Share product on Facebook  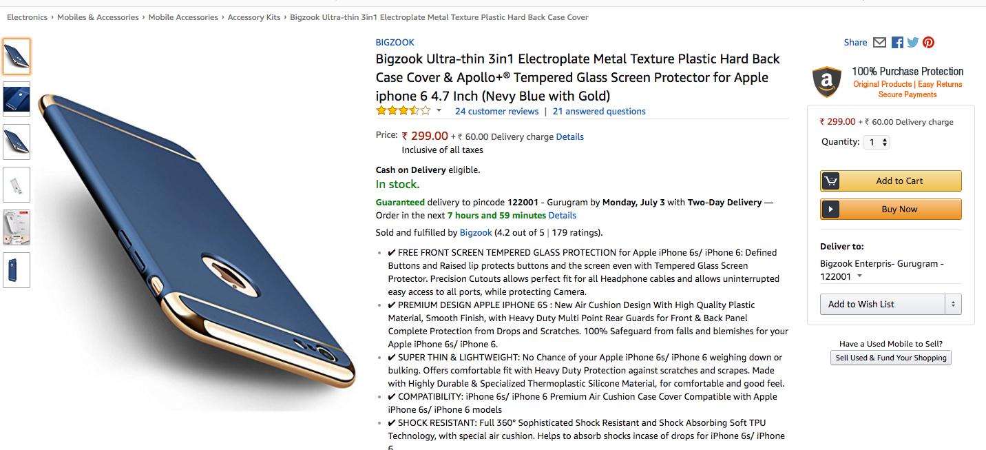897,43
